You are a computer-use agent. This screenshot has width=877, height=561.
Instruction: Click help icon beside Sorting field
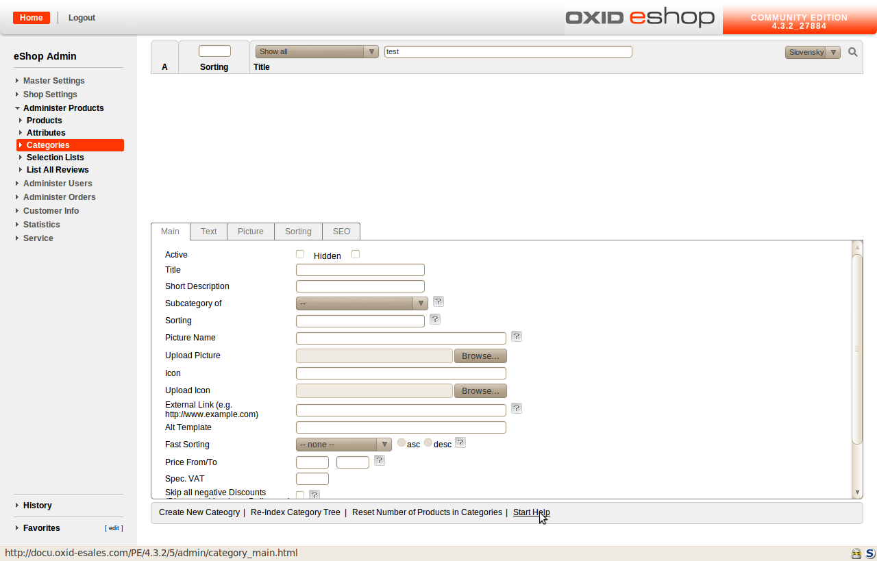pos(435,319)
